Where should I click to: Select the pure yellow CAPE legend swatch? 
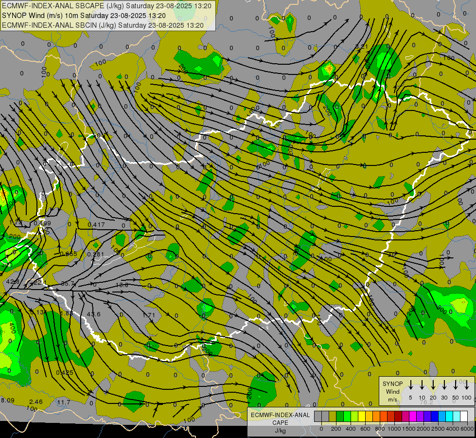pyautogui.click(x=362, y=417)
